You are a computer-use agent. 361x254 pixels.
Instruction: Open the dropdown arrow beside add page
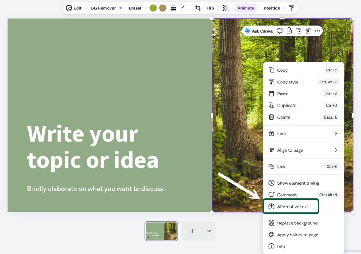pyautogui.click(x=209, y=231)
